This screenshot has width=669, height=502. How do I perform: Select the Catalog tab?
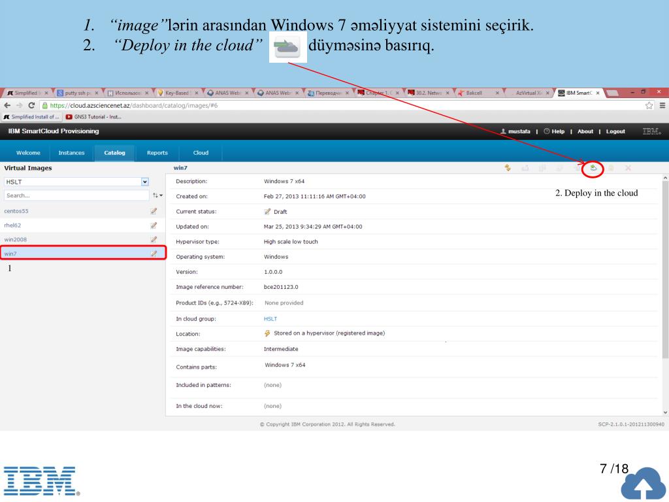[114, 153]
